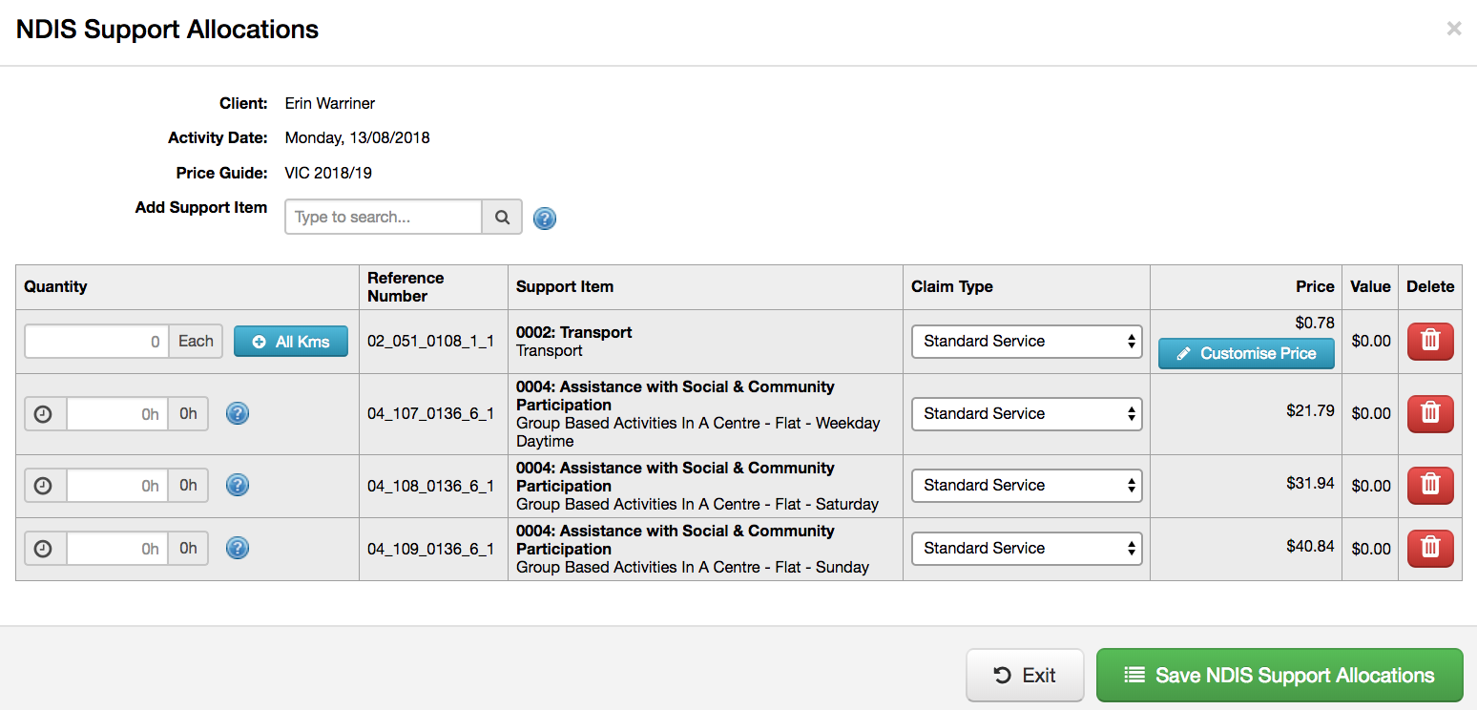The height and width of the screenshot is (710, 1477).
Task: Click inside the Type to search field
Action: pos(382,217)
